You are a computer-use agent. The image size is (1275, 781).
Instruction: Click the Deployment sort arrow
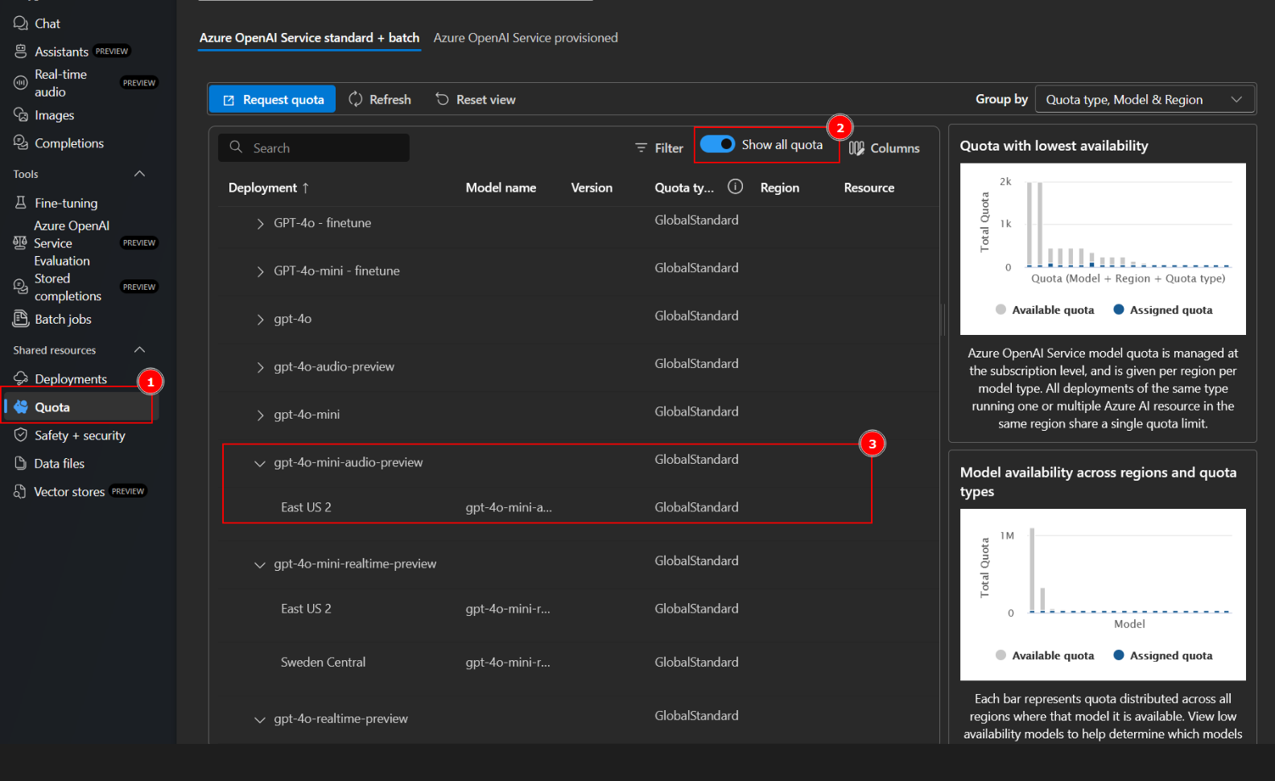click(x=306, y=188)
